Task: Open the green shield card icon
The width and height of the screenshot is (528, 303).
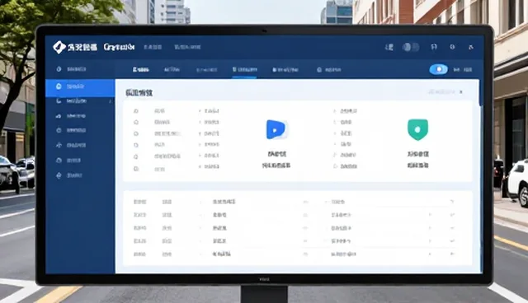Action: point(418,129)
